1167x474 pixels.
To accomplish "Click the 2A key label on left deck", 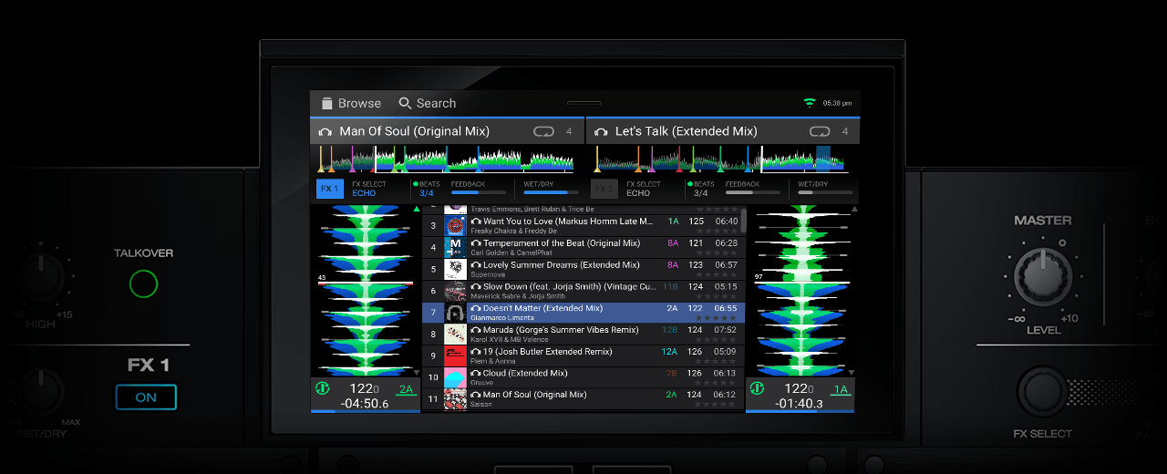I will click(406, 389).
